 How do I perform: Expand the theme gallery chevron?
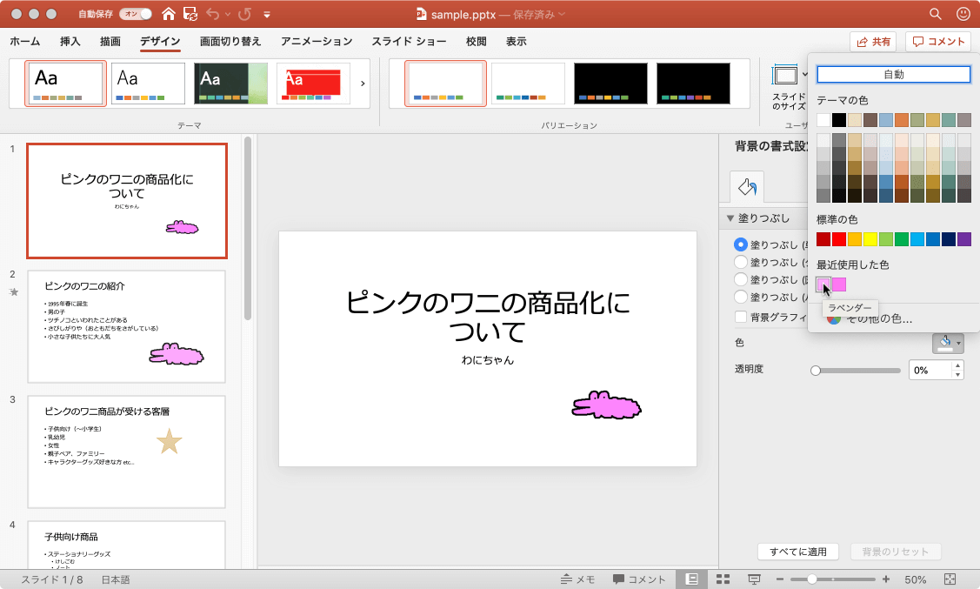click(x=363, y=84)
